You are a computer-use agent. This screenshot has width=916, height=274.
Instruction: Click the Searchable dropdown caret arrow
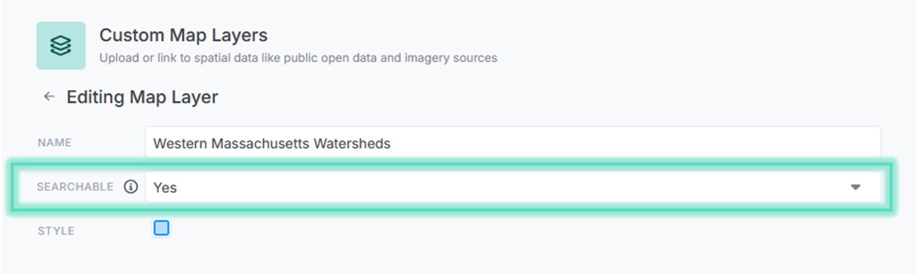click(x=855, y=187)
